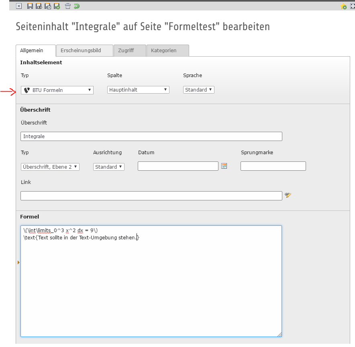Switch to the Zugriff tab
This screenshot has height=347, width=355.
point(129,51)
